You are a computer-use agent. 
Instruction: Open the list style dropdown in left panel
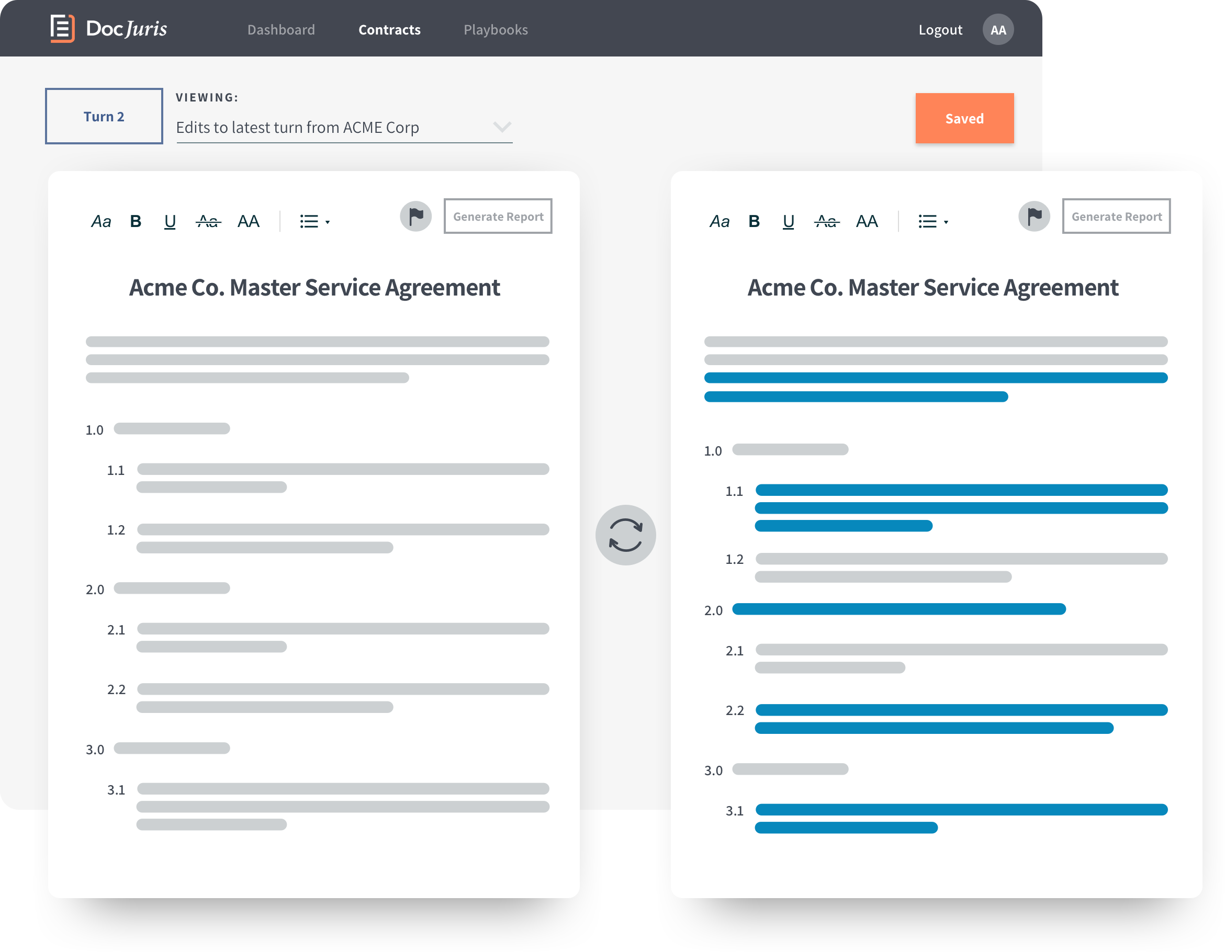pos(314,221)
